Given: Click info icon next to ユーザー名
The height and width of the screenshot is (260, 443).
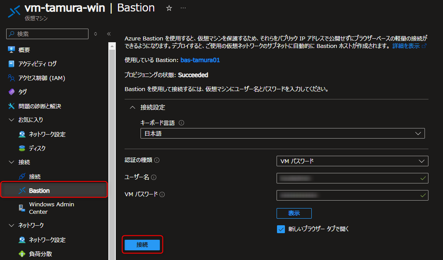Looking at the screenshot, I should (x=154, y=177).
